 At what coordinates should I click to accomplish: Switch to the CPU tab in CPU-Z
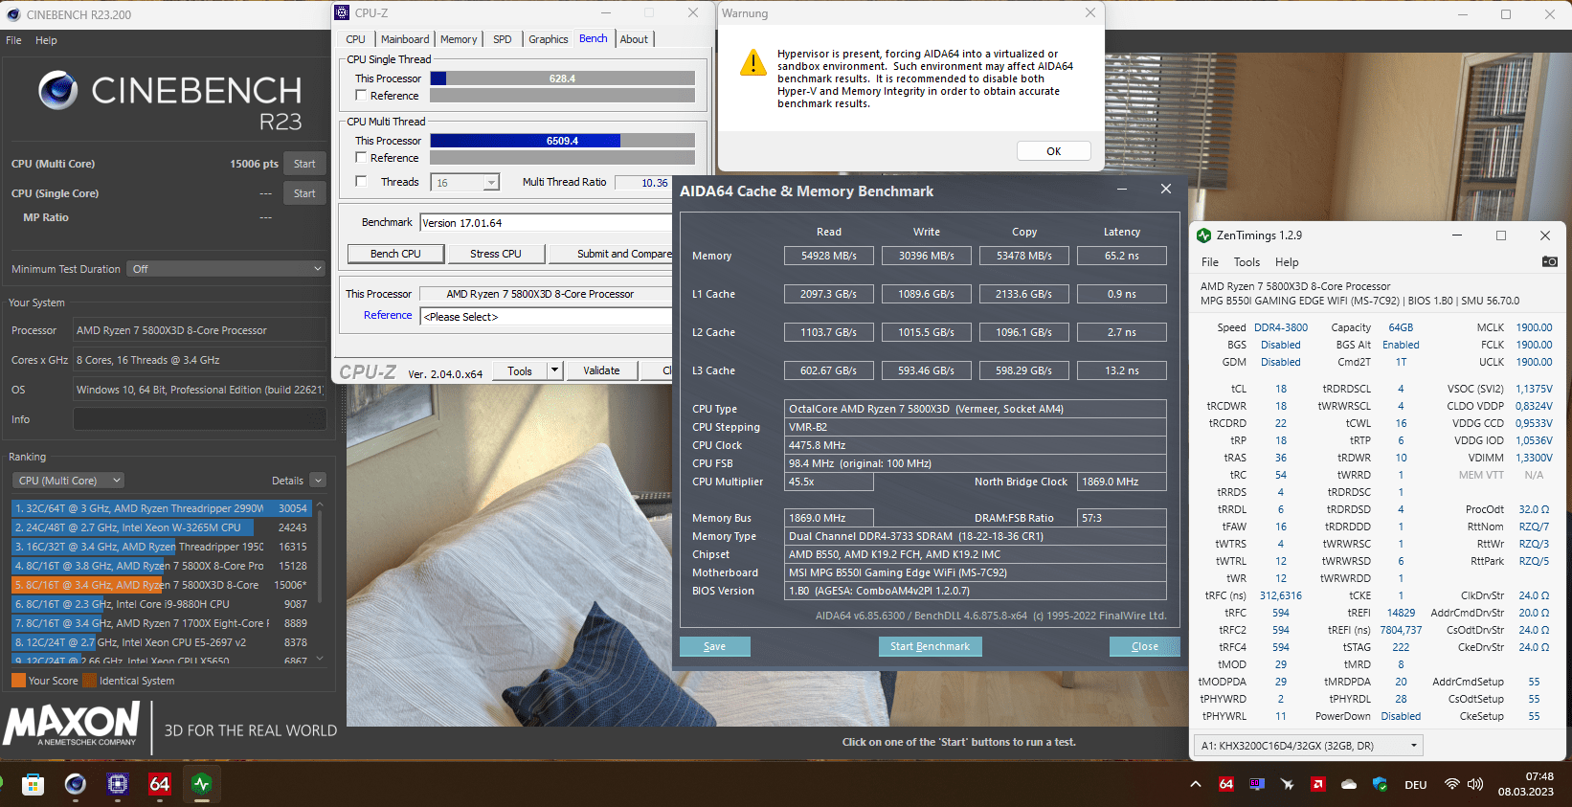coord(355,39)
